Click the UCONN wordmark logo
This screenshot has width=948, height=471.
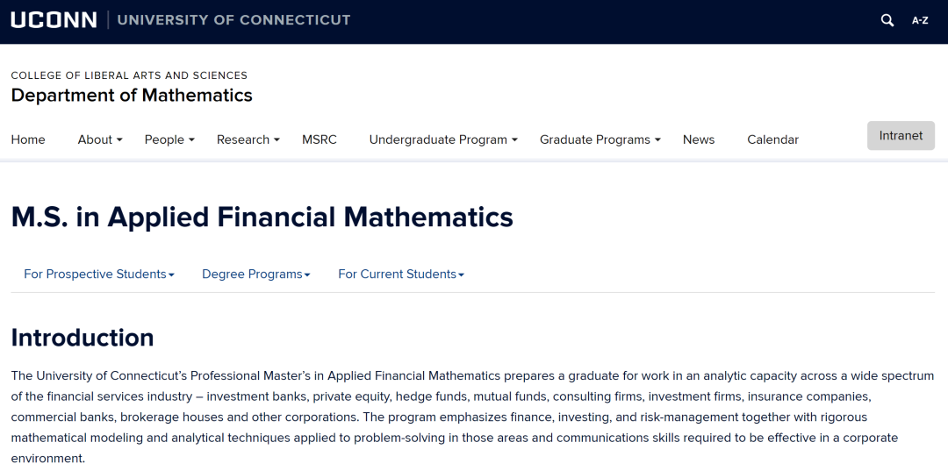54,20
